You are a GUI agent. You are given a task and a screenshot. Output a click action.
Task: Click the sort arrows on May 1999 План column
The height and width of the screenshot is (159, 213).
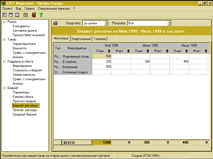tap(109, 51)
